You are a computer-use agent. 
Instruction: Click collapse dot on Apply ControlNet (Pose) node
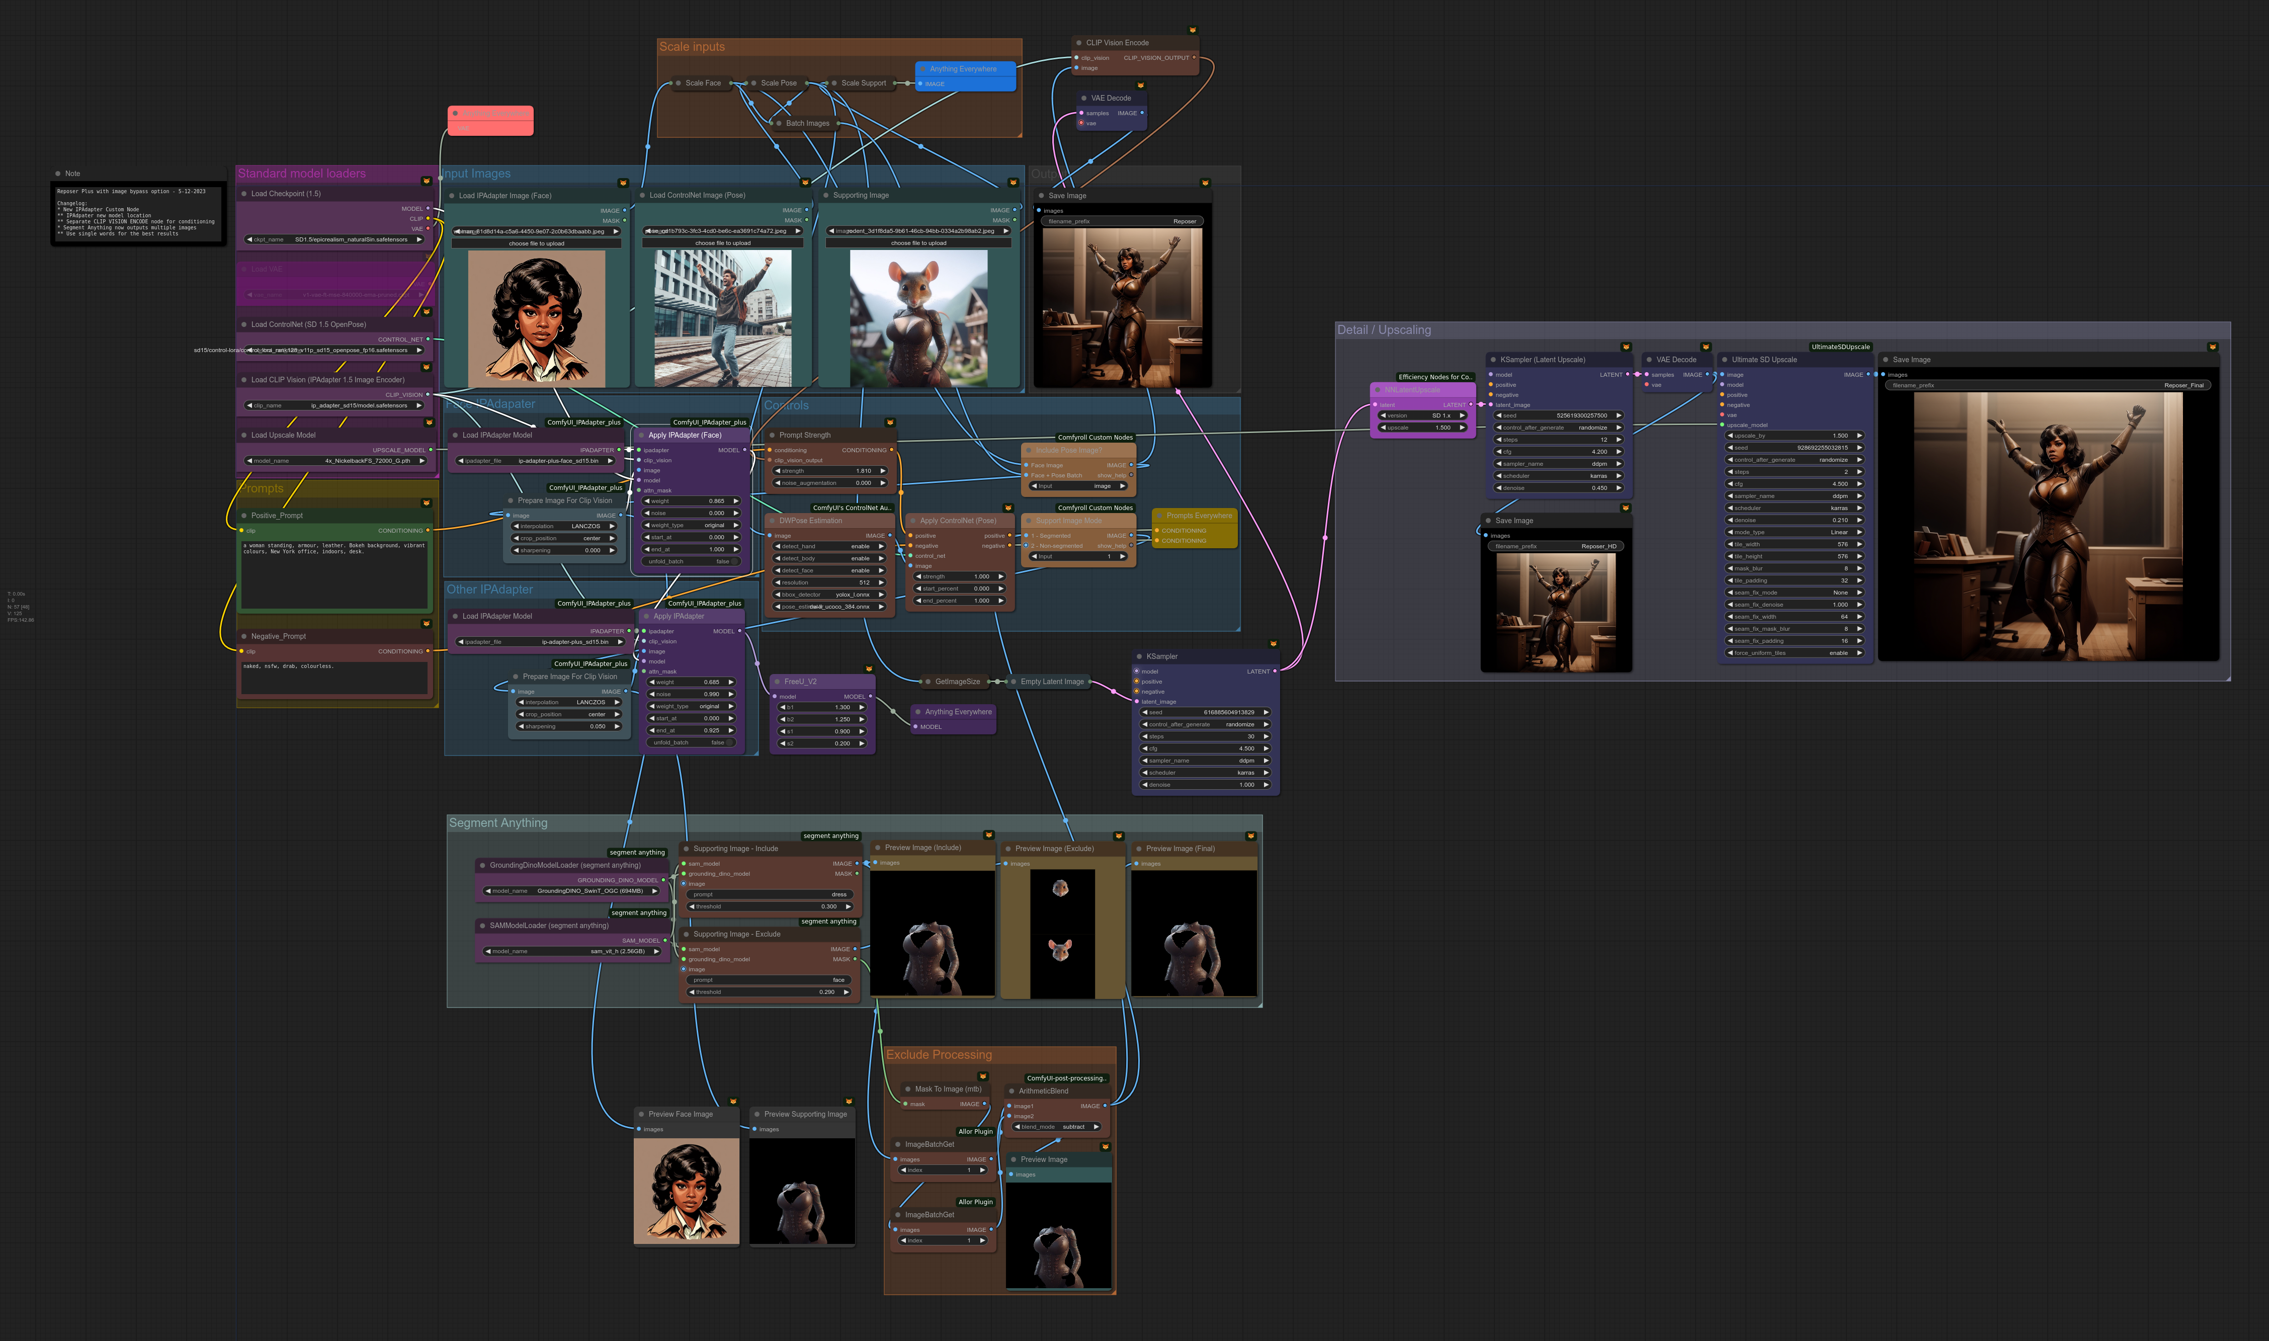tap(912, 521)
